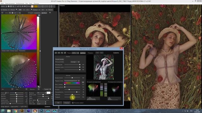Click the sun icon above the brightness strip
The height and width of the screenshot is (113, 202).
(39, 15)
